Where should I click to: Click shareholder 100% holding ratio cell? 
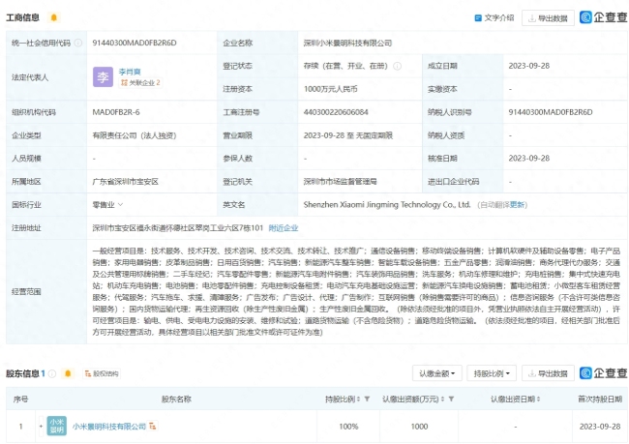[x=348, y=427]
